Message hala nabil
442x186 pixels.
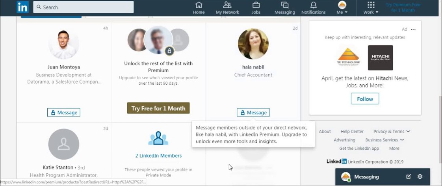[x=253, y=112]
